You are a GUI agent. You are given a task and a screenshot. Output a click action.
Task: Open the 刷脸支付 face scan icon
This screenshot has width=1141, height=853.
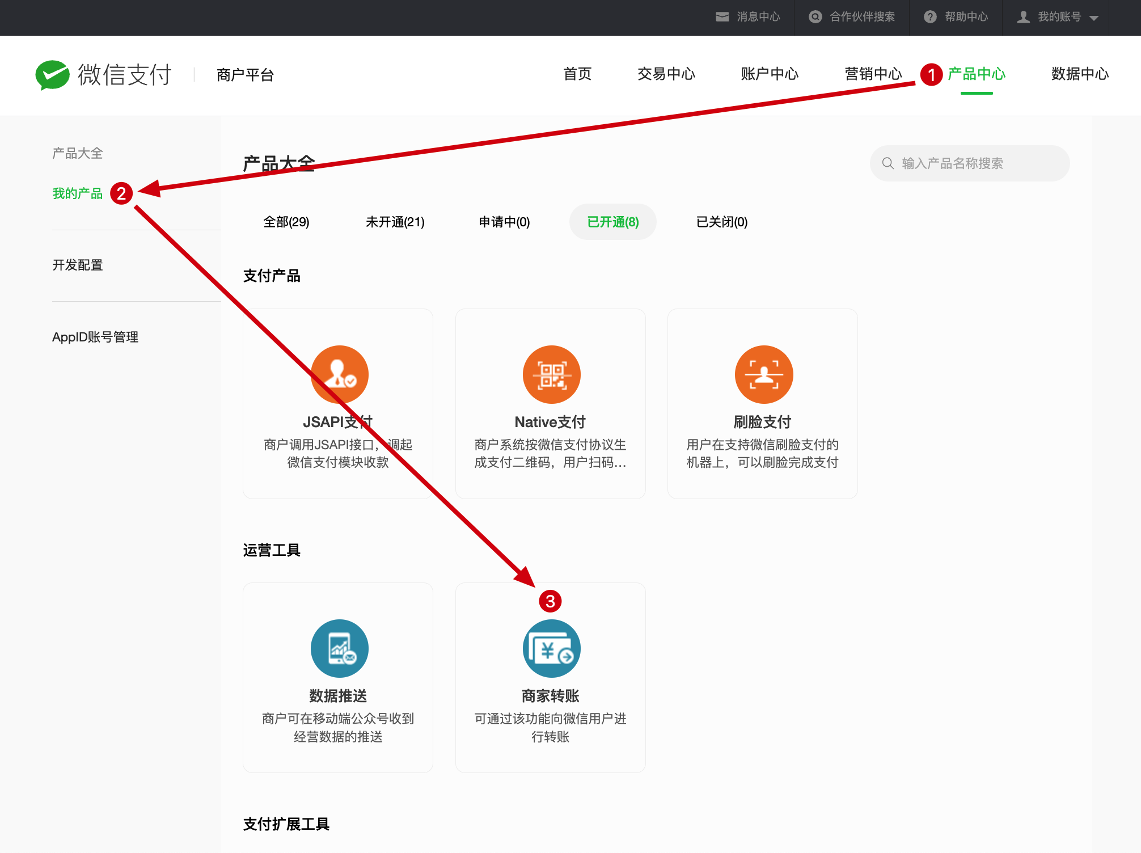[763, 374]
